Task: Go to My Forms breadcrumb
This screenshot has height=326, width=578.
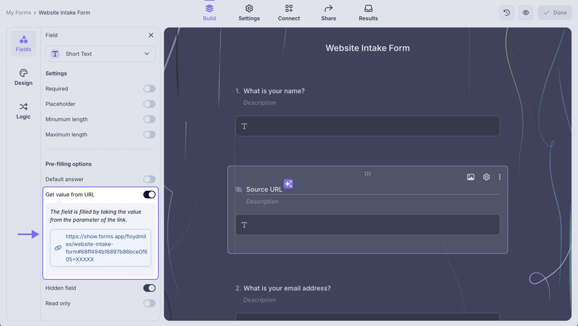Action: [18, 13]
